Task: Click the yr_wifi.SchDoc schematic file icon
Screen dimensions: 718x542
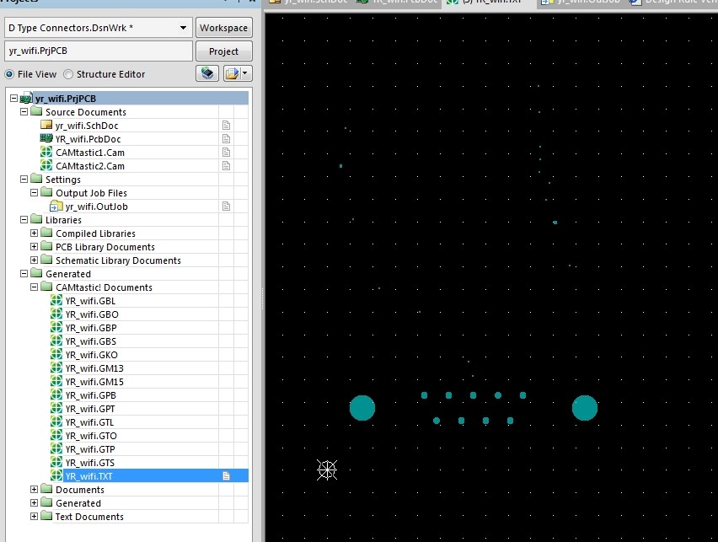Action: pos(46,125)
